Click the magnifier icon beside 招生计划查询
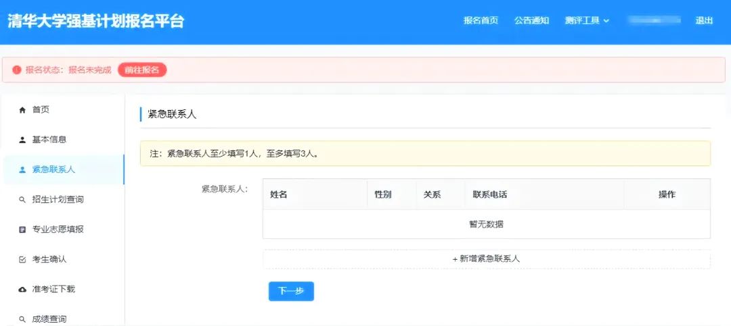 (22, 200)
